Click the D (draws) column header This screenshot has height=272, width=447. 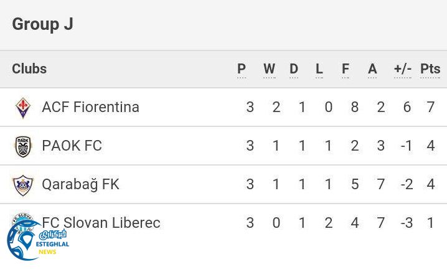(x=294, y=69)
